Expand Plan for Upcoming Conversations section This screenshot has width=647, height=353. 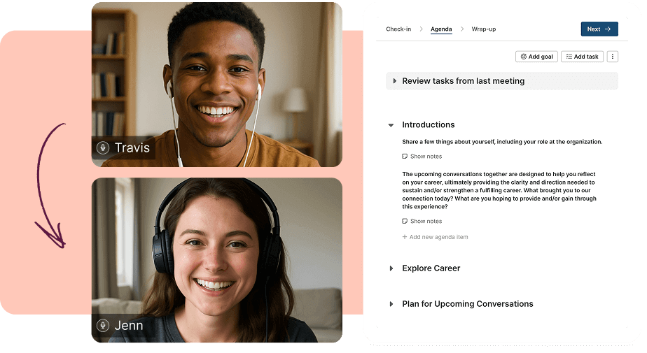(391, 304)
